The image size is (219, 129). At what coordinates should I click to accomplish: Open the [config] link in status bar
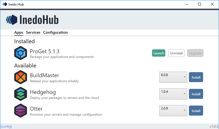(6, 126)
